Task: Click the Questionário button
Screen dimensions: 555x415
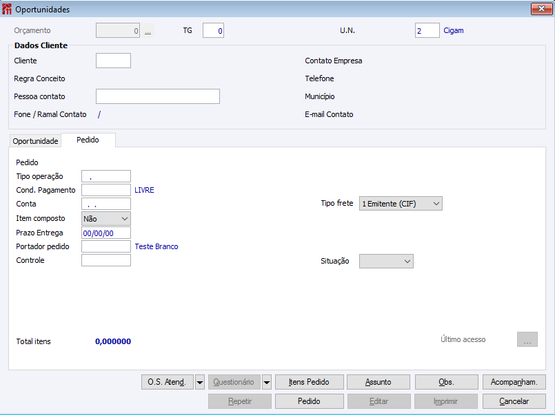Action: (x=234, y=382)
